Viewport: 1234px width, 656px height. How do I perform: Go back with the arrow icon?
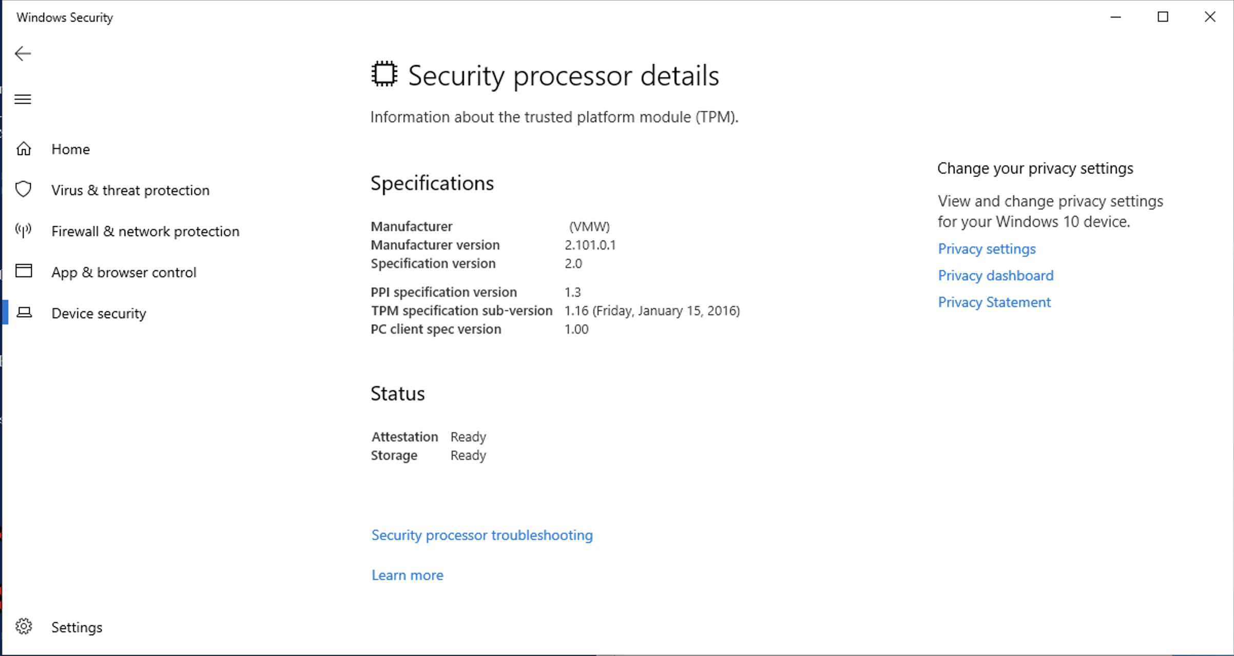(23, 53)
